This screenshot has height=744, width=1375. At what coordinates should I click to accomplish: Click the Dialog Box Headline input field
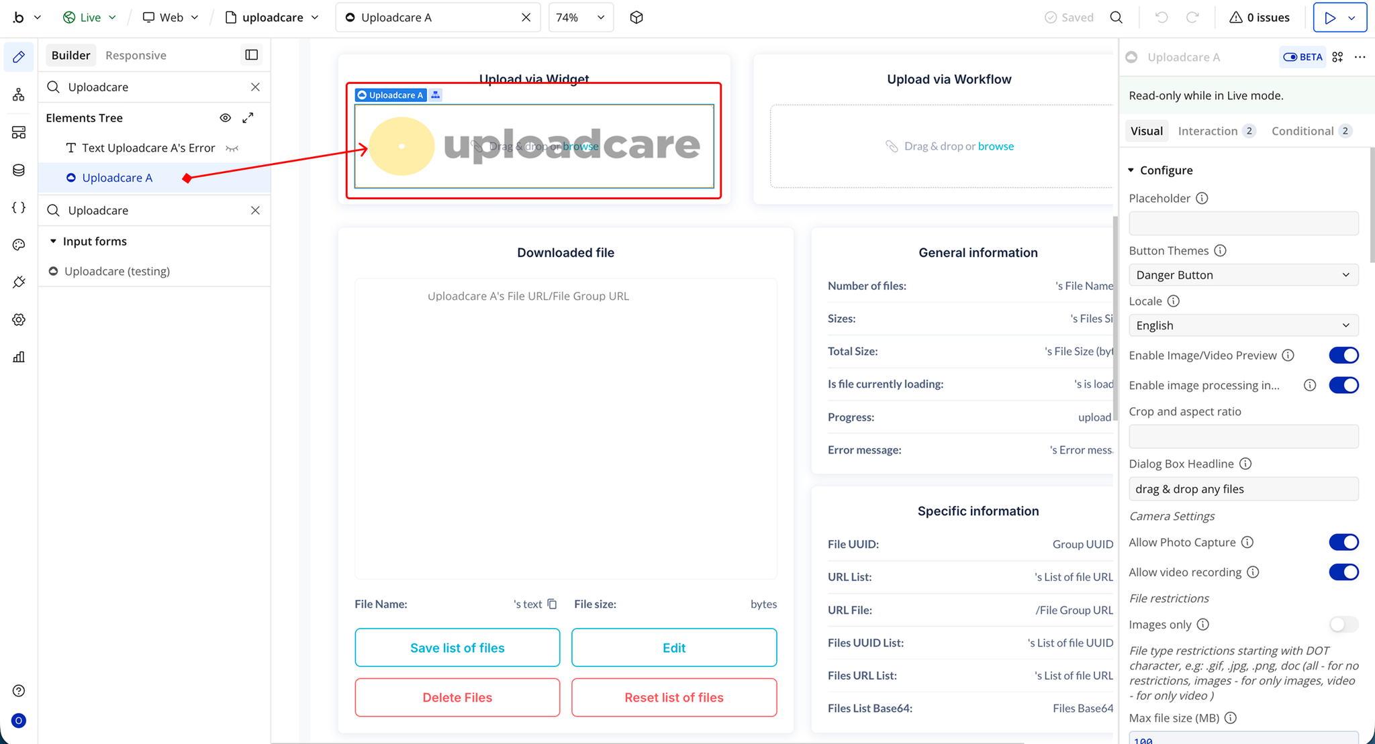click(x=1243, y=489)
